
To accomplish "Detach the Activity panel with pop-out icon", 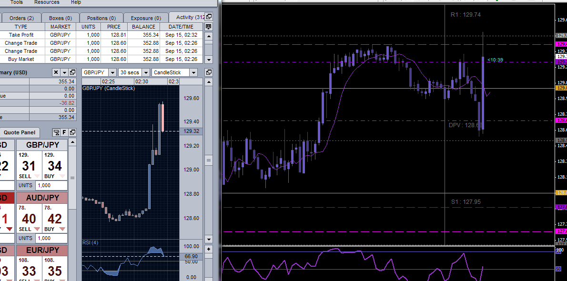I will 209,17.
